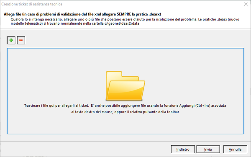Click empty attachment area below the hint text

[125, 124]
